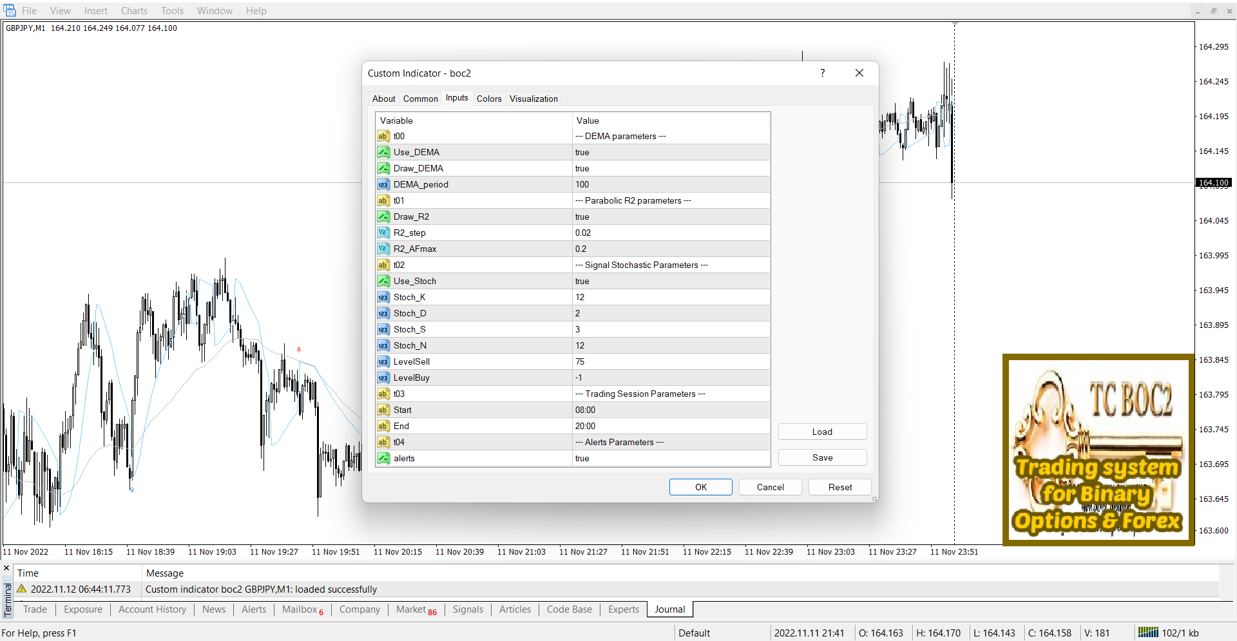The width and height of the screenshot is (1237, 641).
Task: Click the Start string variable icon
Action: (383, 410)
